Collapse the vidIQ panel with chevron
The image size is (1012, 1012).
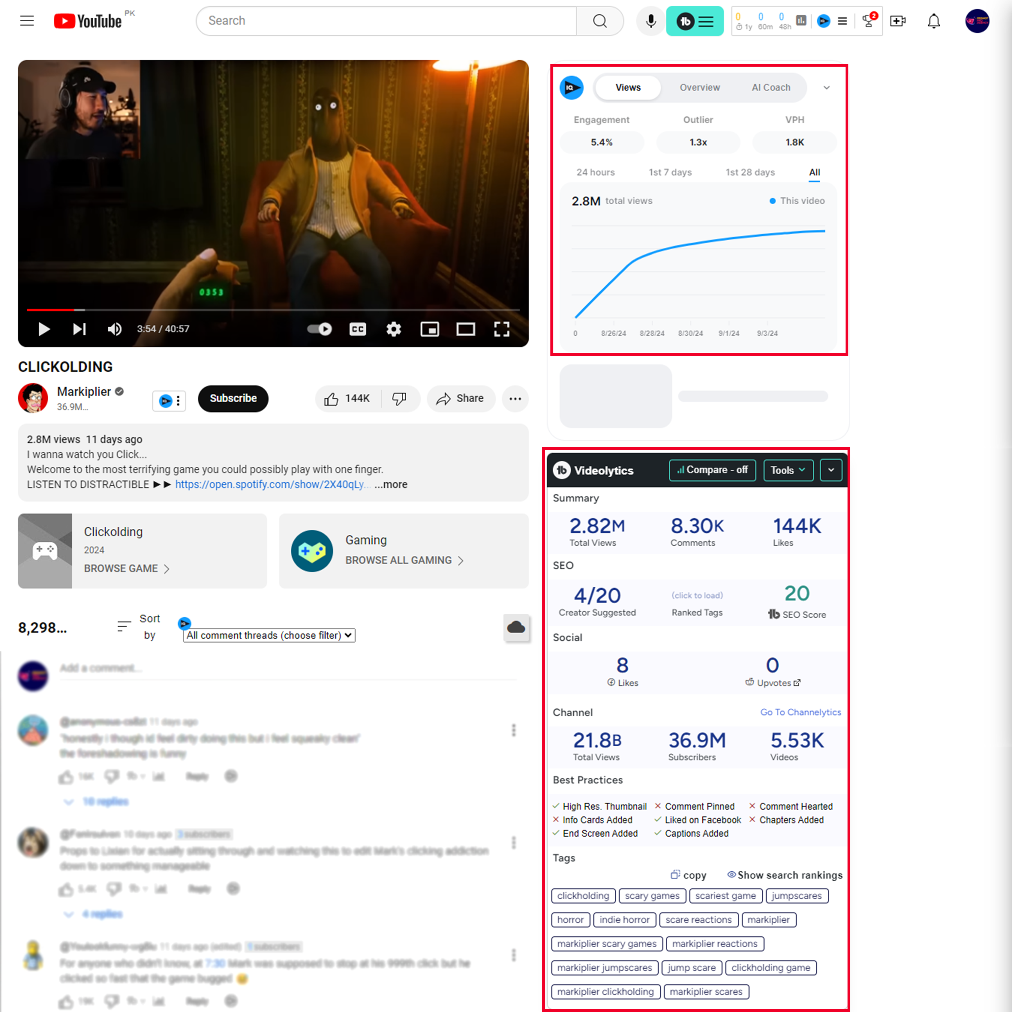(826, 87)
